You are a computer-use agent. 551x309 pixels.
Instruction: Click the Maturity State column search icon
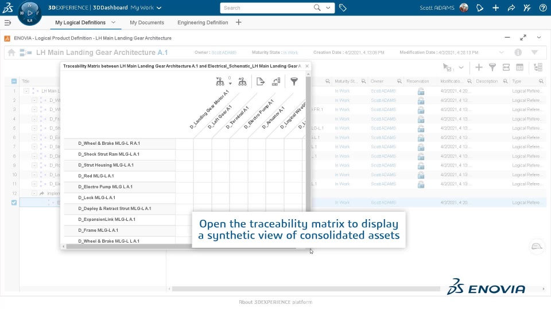click(x=363, y=81)
